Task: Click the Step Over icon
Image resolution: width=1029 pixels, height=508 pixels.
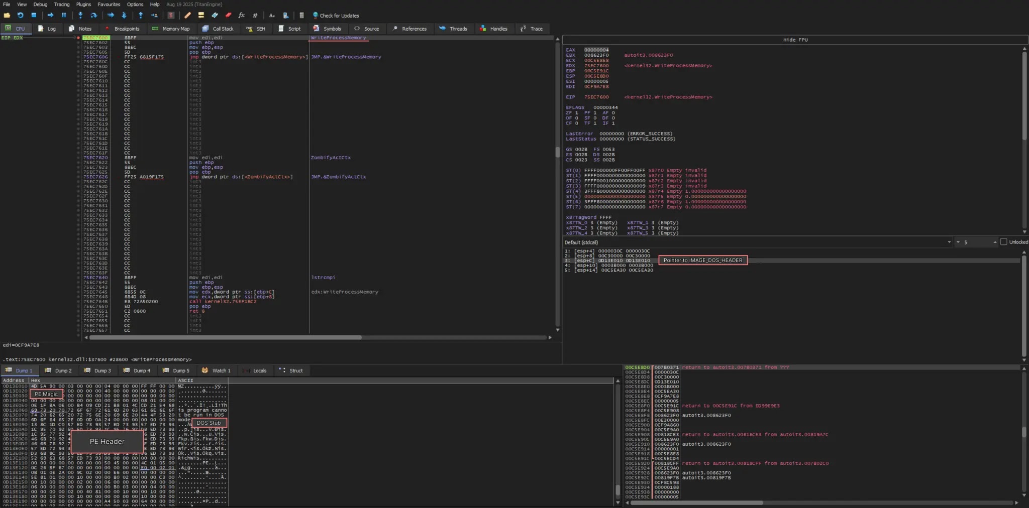Action: [x=93, y=16]
